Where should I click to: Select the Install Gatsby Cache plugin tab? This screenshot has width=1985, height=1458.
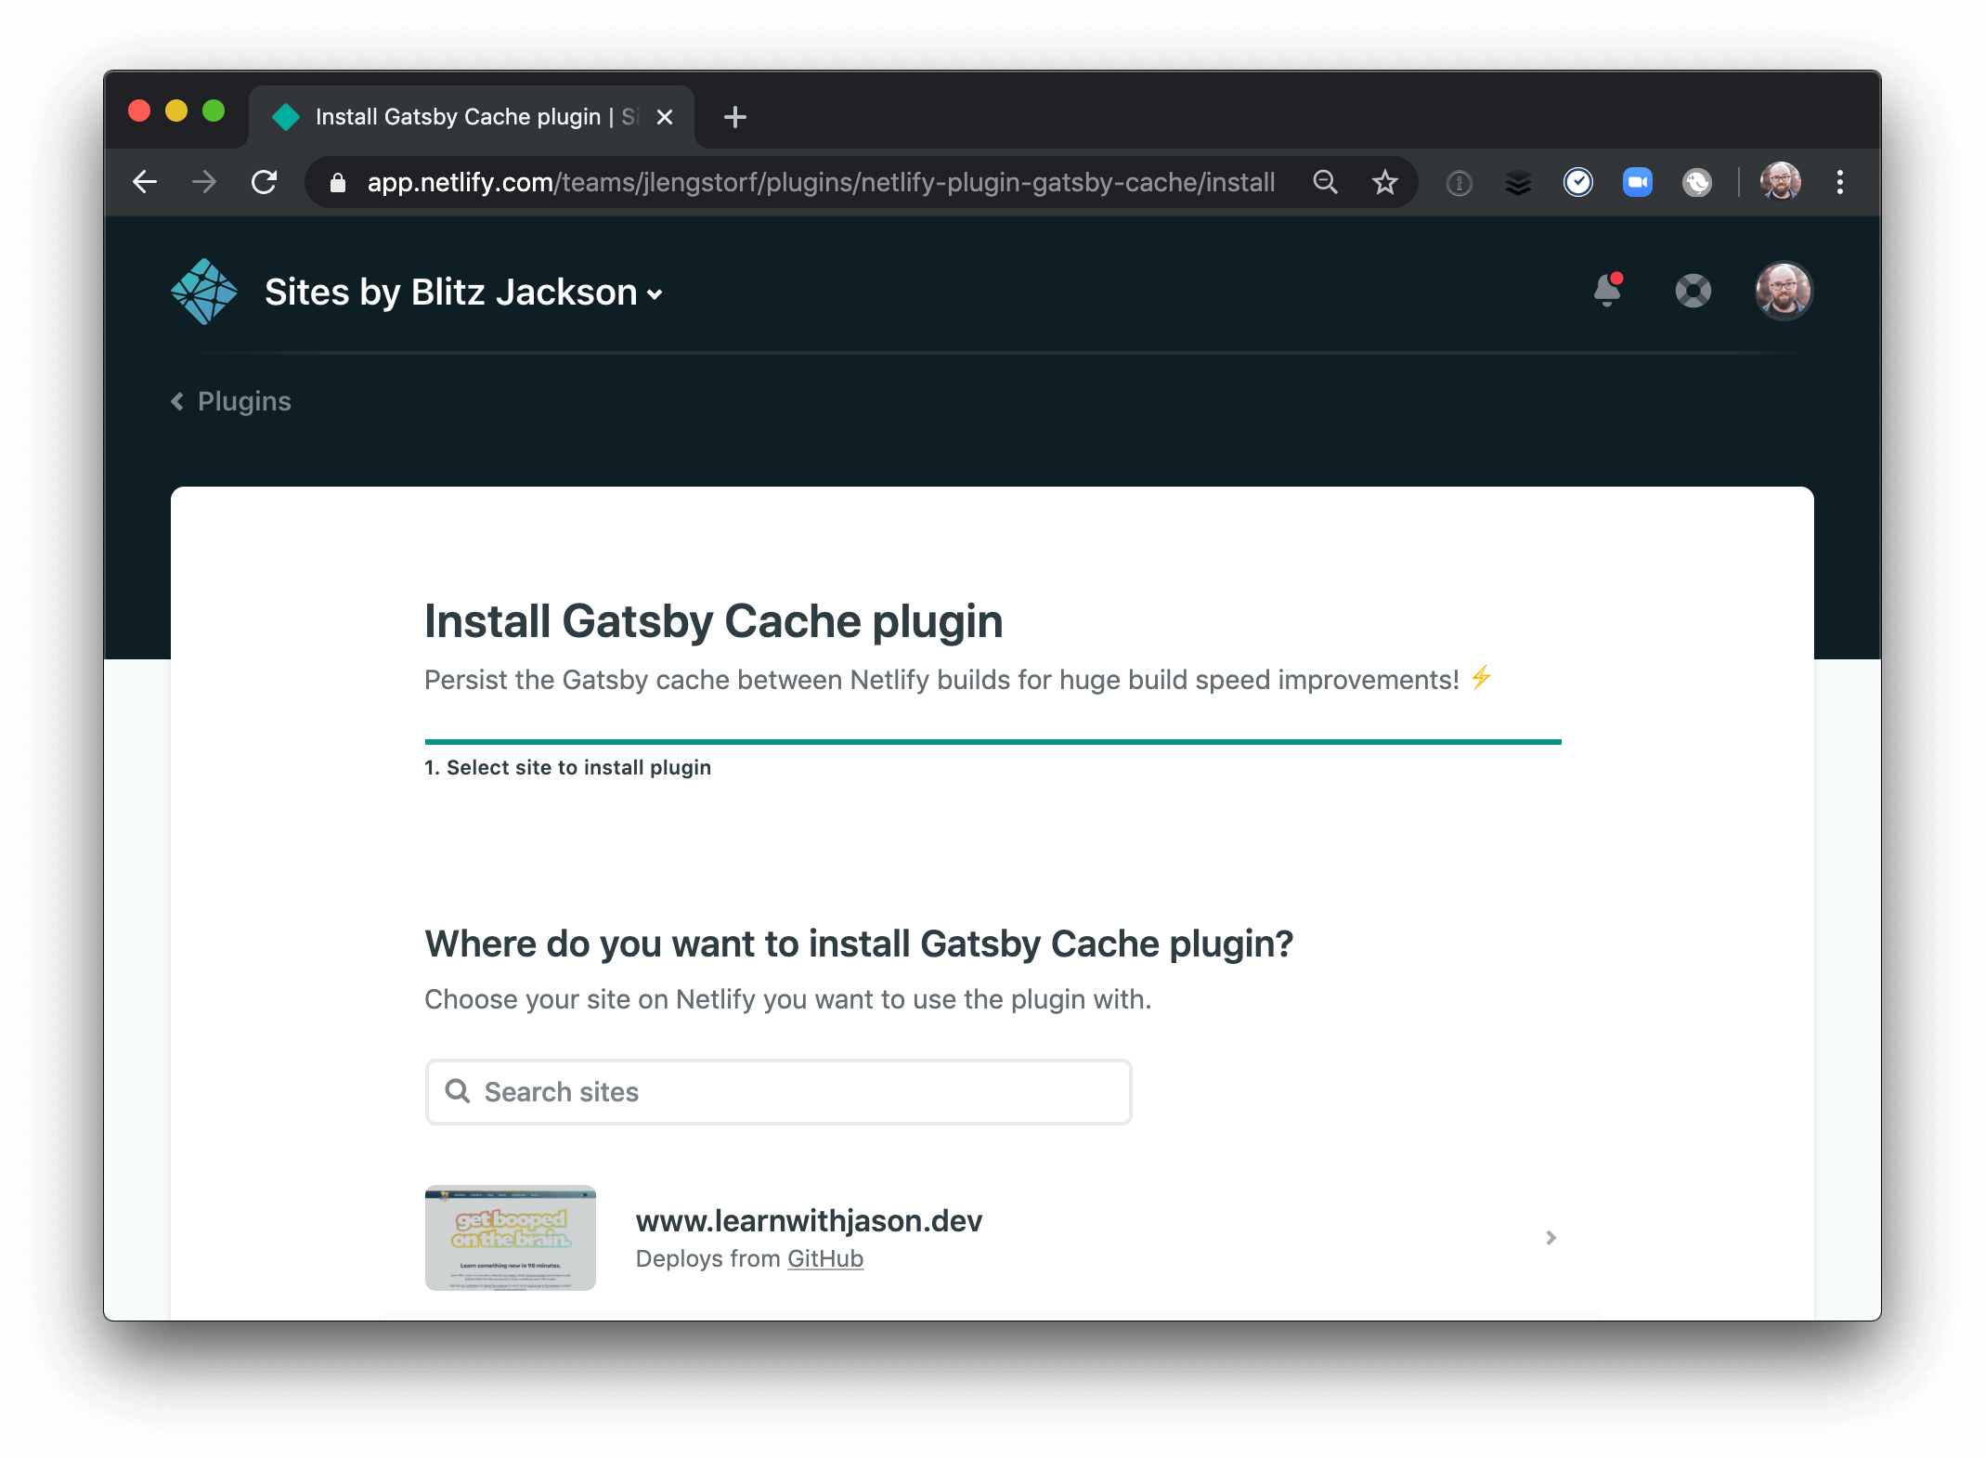[x=460, y=117]
